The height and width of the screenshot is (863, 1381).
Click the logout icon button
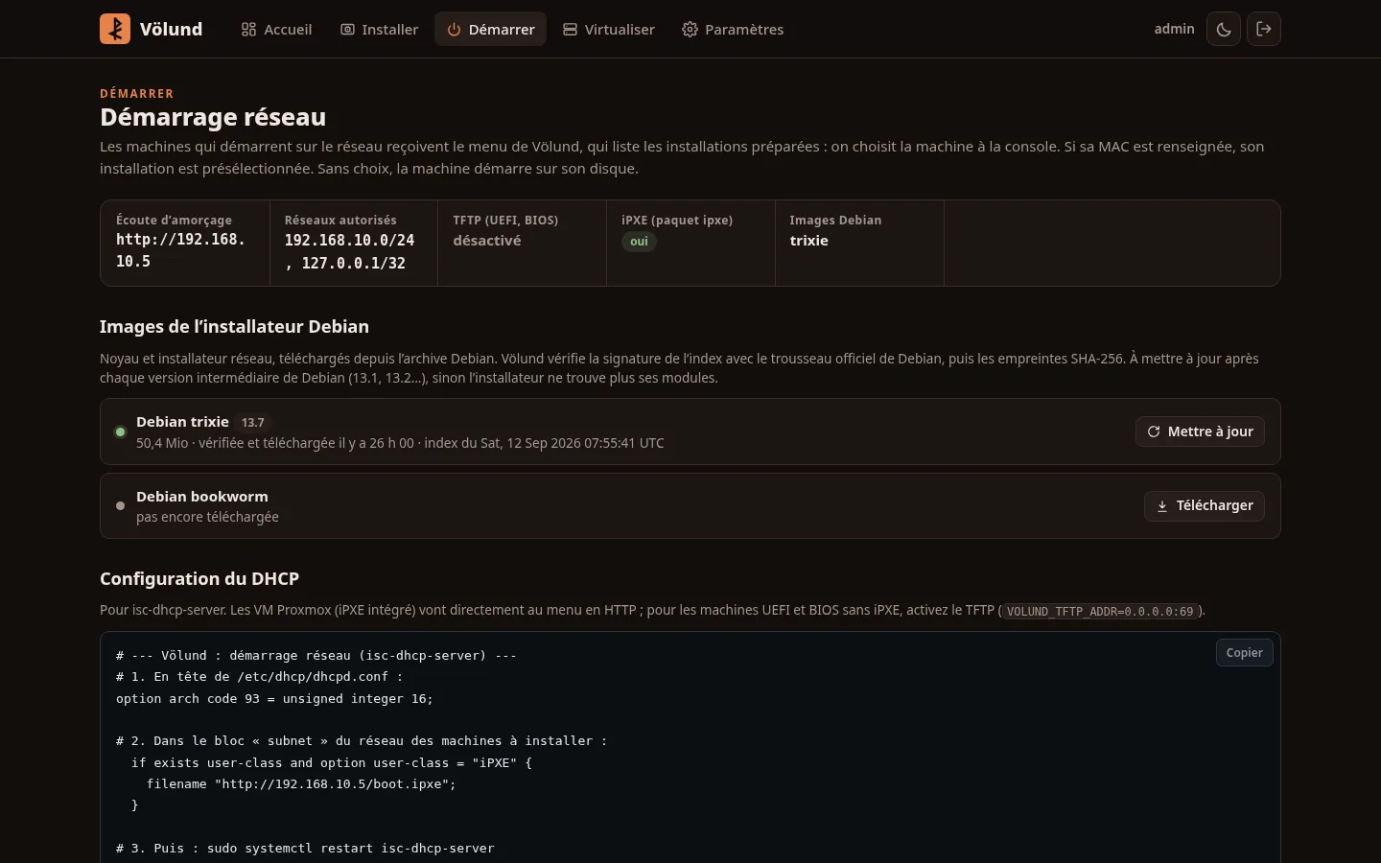click(1264, 29)
